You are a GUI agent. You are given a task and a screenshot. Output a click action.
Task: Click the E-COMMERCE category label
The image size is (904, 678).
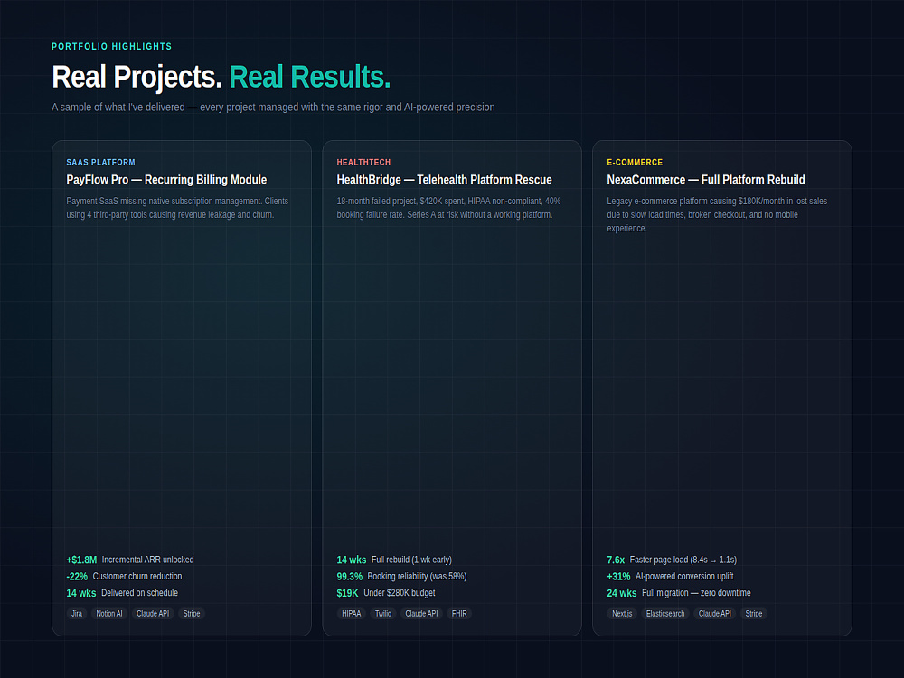pos(635,163)
